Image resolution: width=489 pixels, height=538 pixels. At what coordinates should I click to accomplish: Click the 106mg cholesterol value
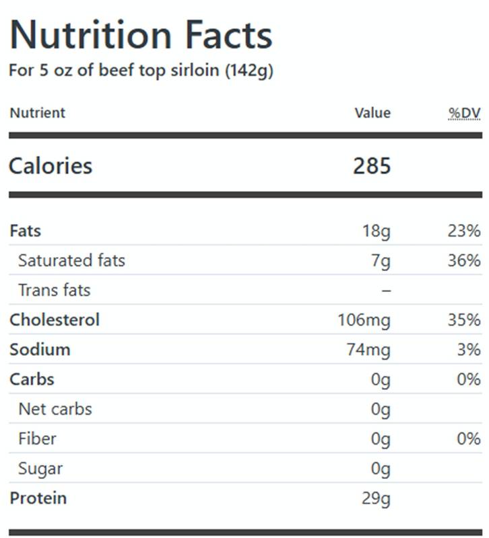click(x=364, y=320)
